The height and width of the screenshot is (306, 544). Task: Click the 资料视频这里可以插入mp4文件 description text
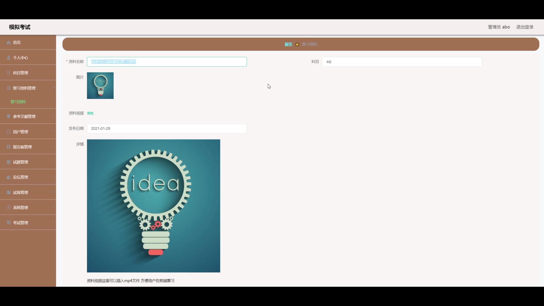click(131, 281)
